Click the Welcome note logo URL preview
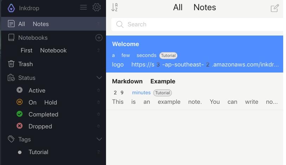The image size is (286, 165). [195, 64]
